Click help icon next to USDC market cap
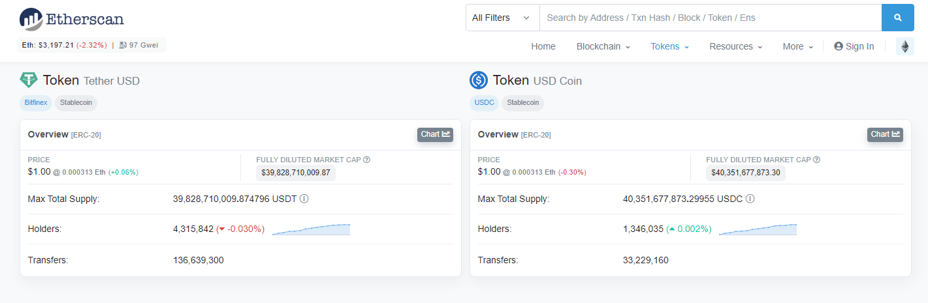 click(817, 160)
